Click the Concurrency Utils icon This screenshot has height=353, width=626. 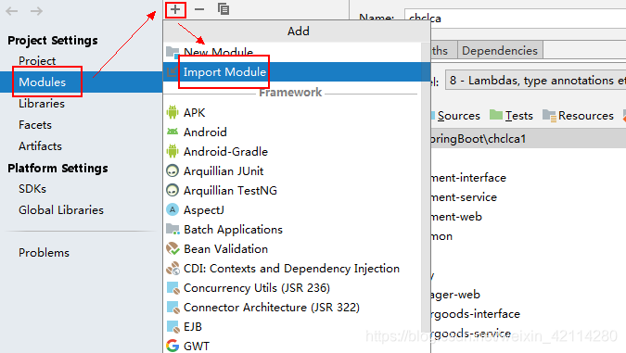(172, 287)
